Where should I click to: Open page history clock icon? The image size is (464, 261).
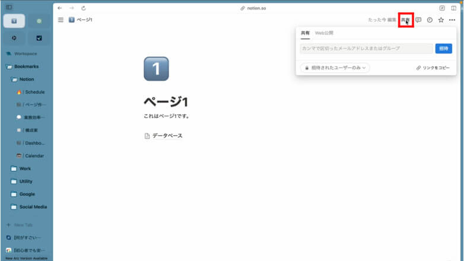pyautogui.click(x=430, y=20)
